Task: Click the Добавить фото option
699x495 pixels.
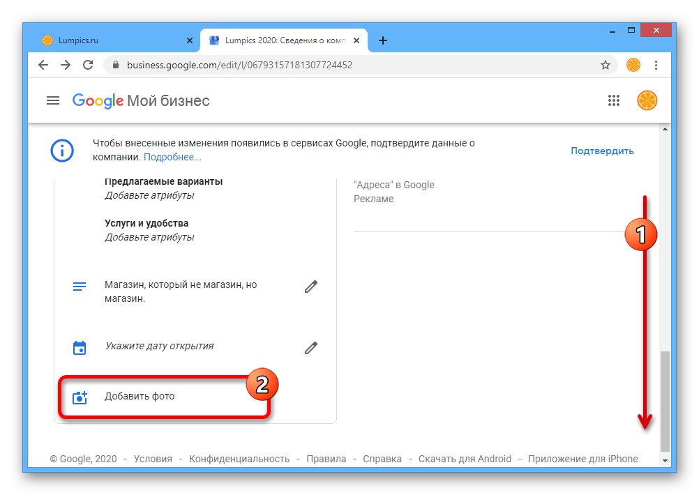Action: (x=140, y=397)
